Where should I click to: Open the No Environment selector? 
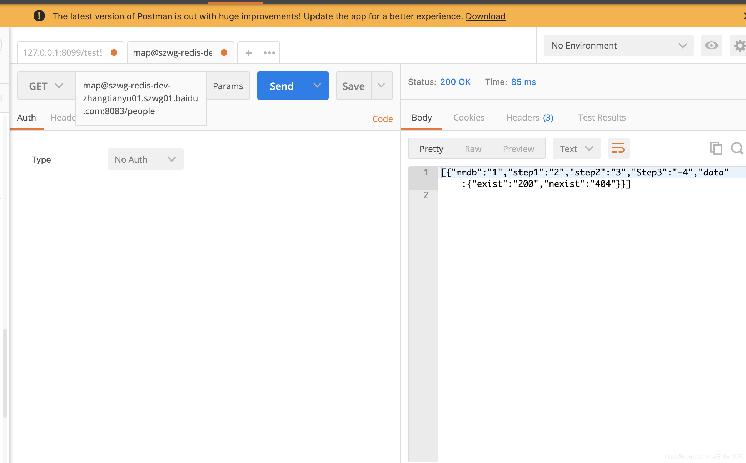pos(618,46)
